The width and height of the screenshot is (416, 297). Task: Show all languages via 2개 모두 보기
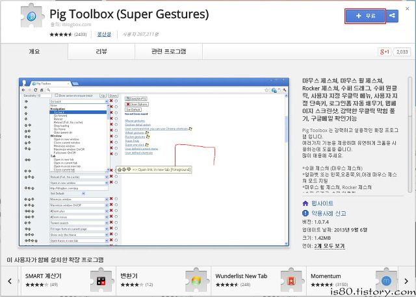330,246
